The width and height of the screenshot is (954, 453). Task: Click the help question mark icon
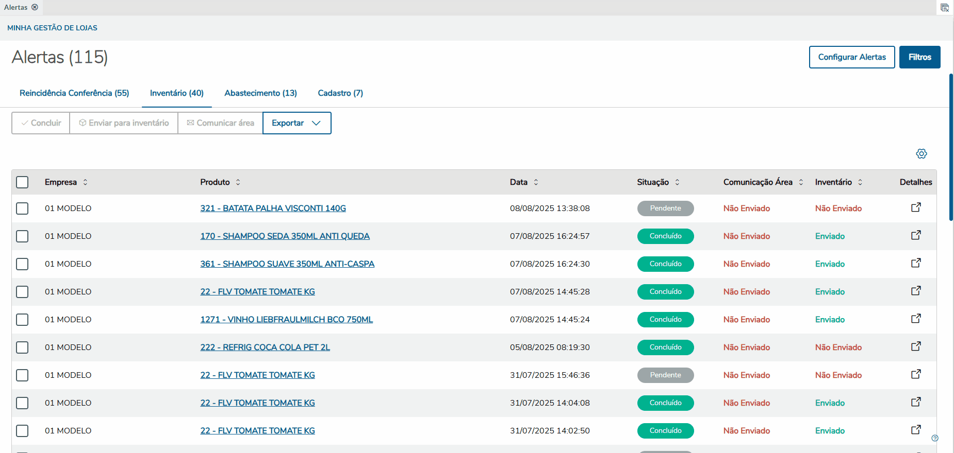pyautogui.click(x=935, y=438)
